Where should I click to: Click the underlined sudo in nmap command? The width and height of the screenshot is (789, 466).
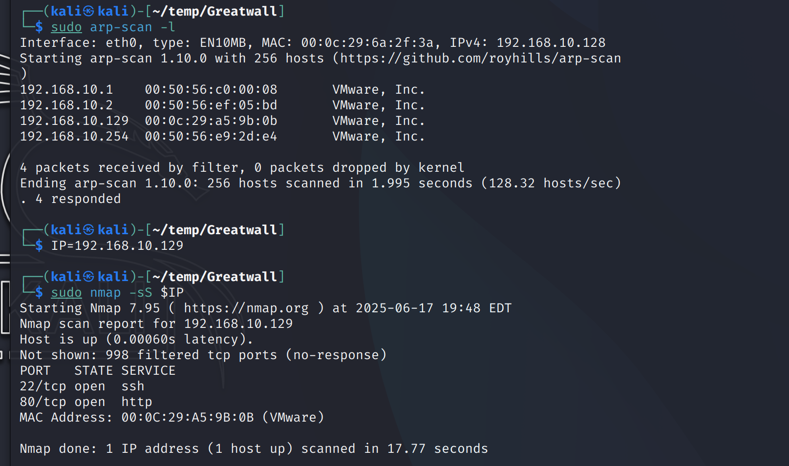coord(66,293)
